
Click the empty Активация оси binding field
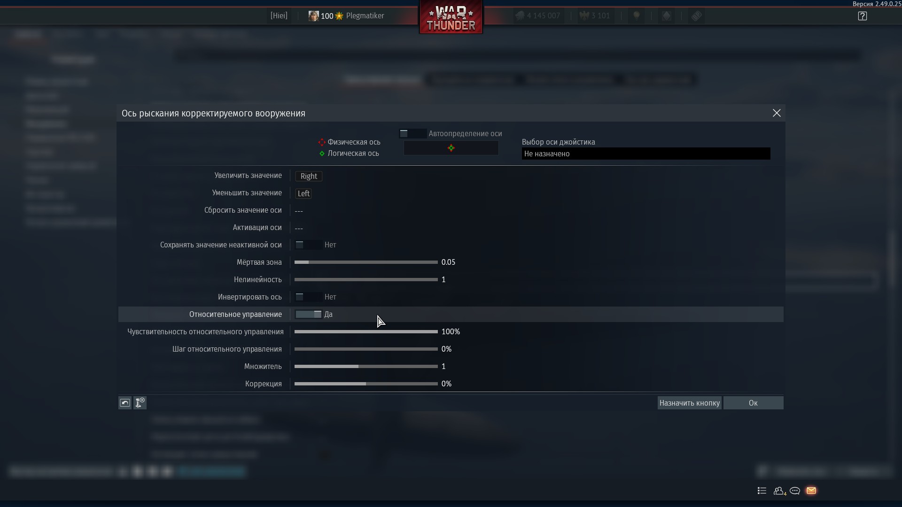[299, 228]
